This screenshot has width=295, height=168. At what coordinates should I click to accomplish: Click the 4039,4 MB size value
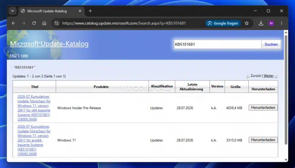pos(234,108)
